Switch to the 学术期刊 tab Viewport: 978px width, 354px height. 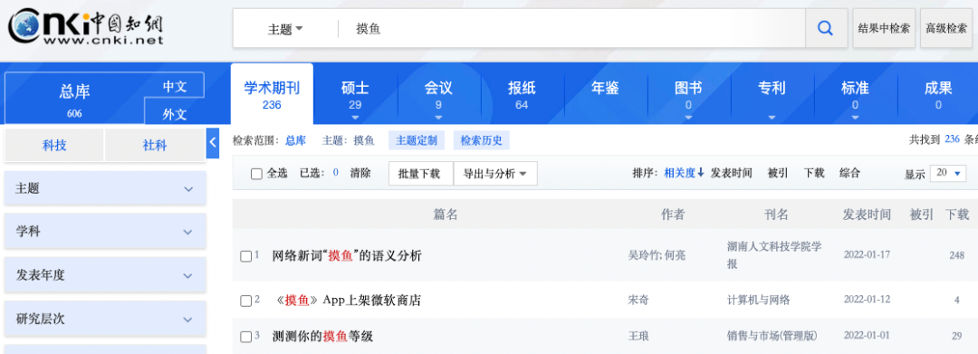(x=272, y=94)
